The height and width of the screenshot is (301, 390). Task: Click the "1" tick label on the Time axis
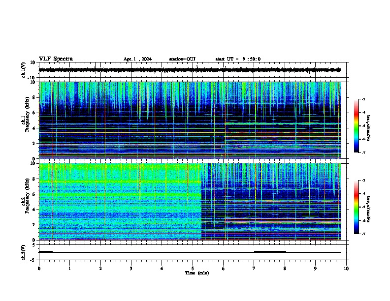pyautogui.click(x=69, y=269)
